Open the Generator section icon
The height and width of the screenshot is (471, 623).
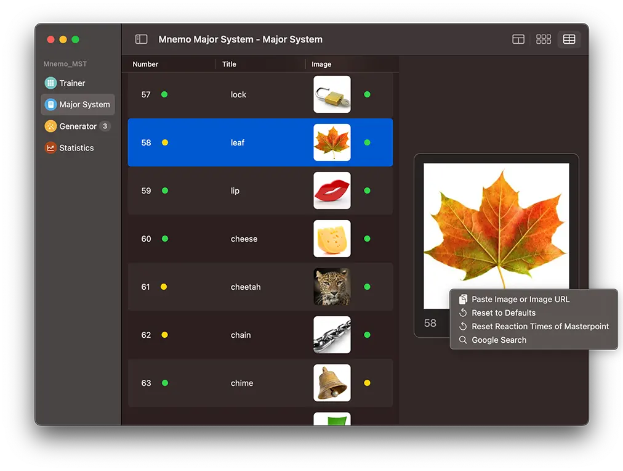(x=50, y=126)
